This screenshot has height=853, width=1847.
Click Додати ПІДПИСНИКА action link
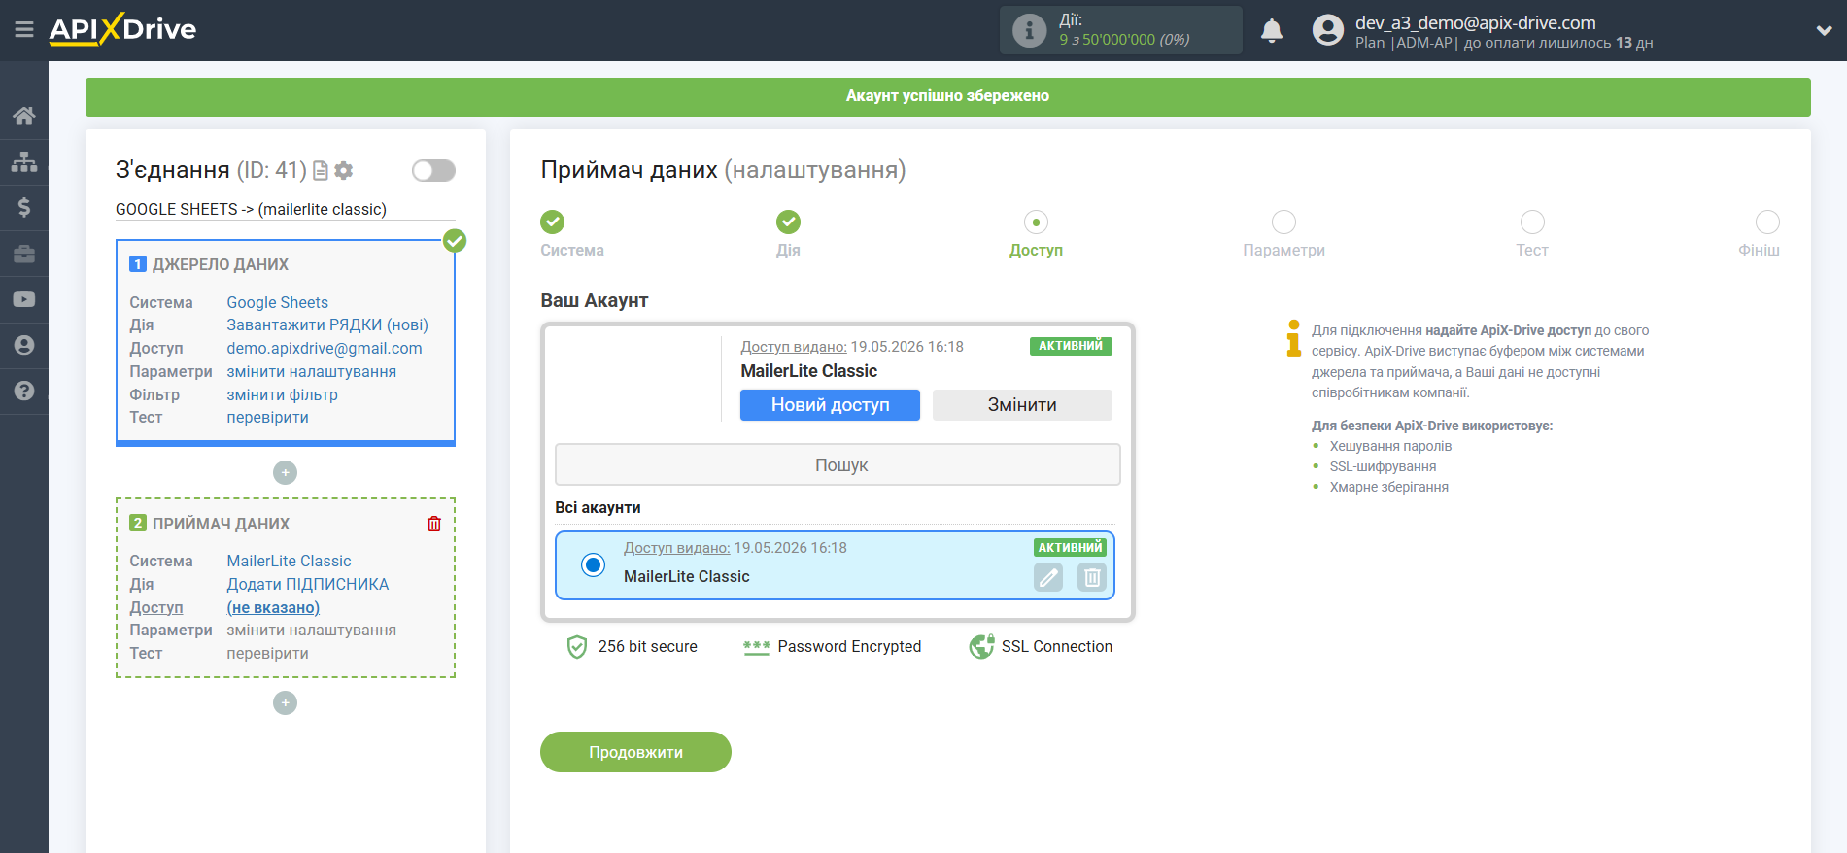coord(308,584)
